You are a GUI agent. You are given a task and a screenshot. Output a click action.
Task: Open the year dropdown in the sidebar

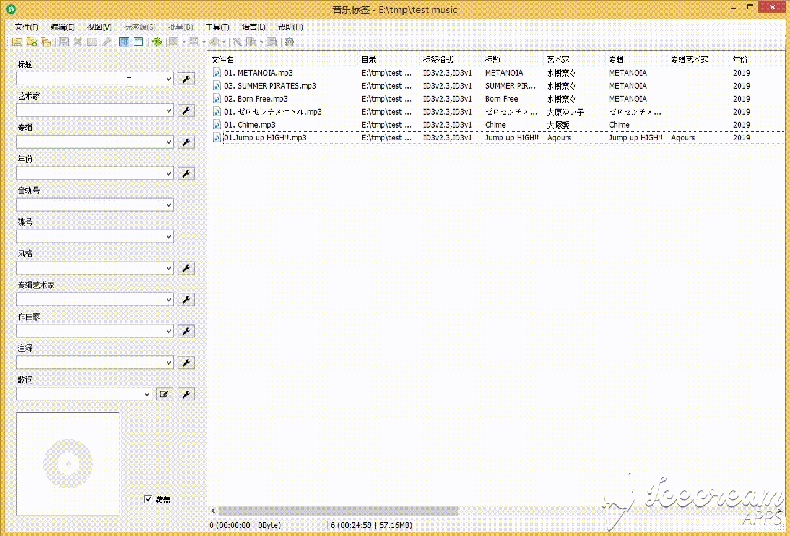(x=168, y=173)
